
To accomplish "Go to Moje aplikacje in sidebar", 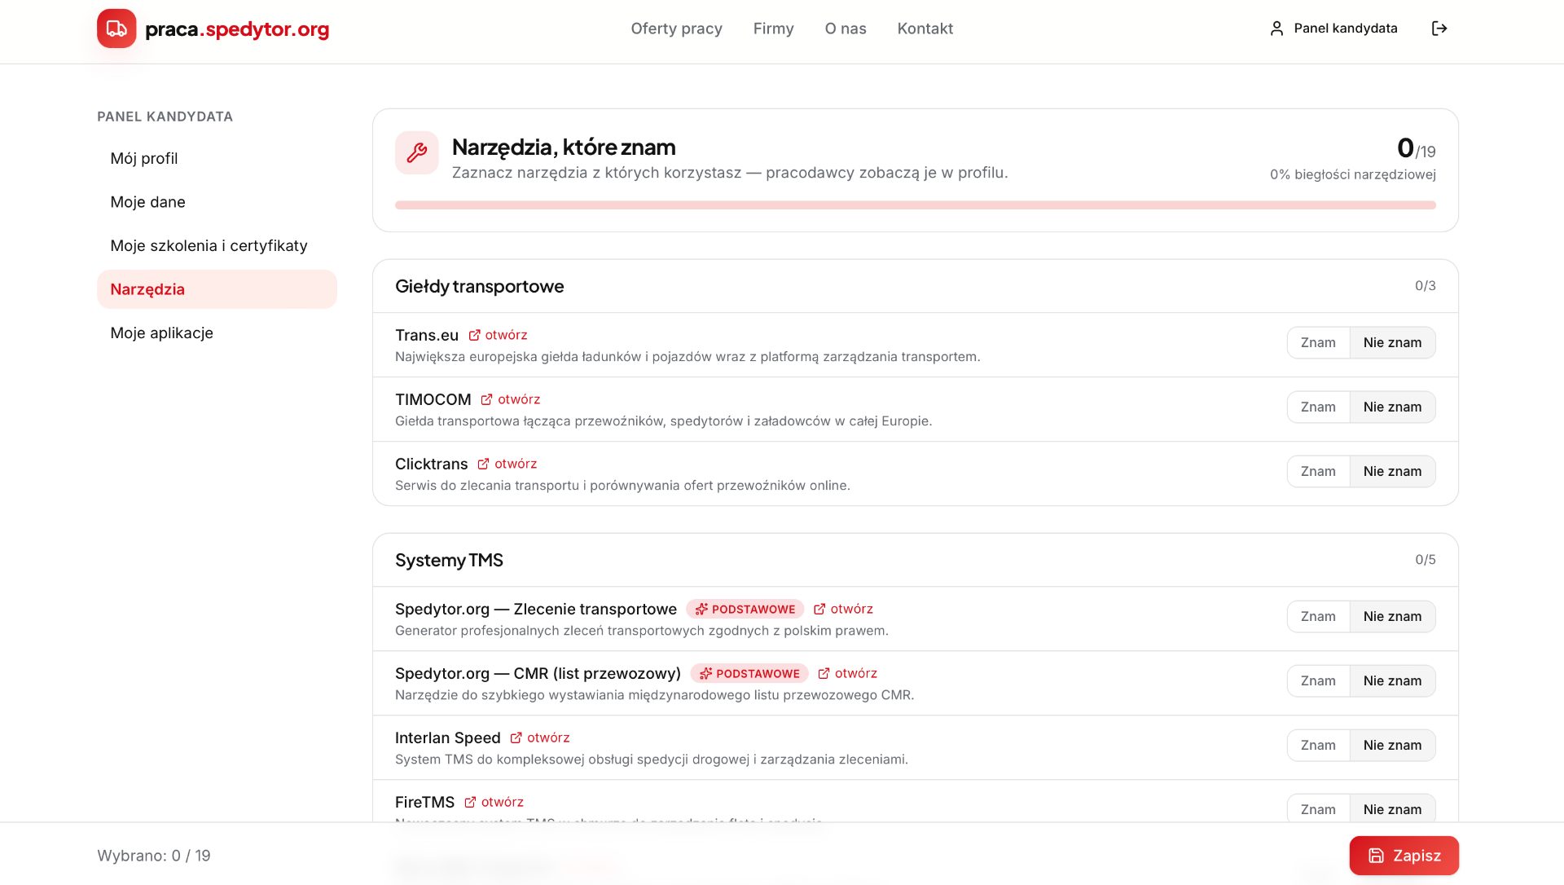I will point(217,332).
